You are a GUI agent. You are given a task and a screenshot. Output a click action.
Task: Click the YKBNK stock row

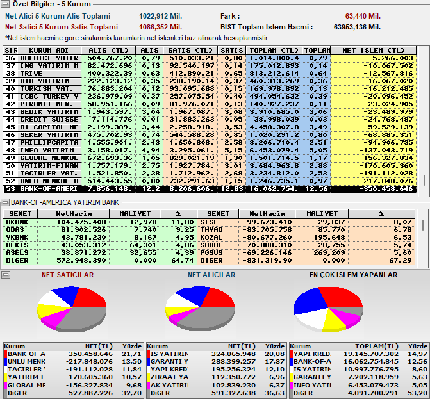coord(100,238)
